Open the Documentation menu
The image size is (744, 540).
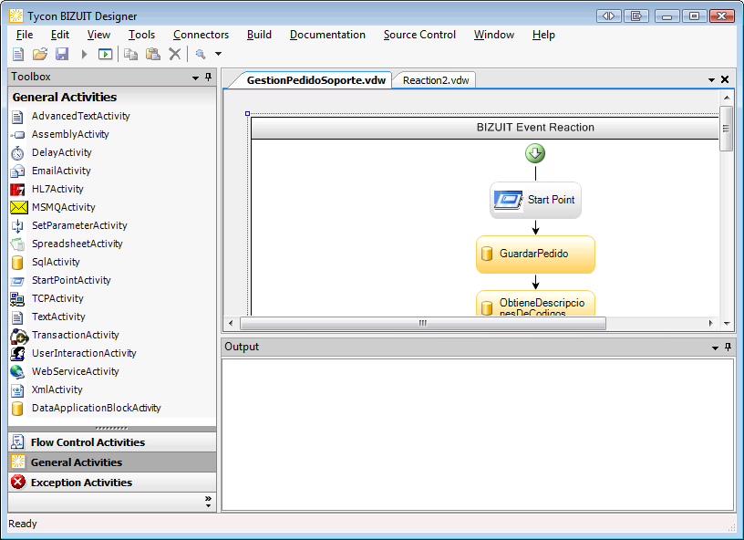pos(327,35)
